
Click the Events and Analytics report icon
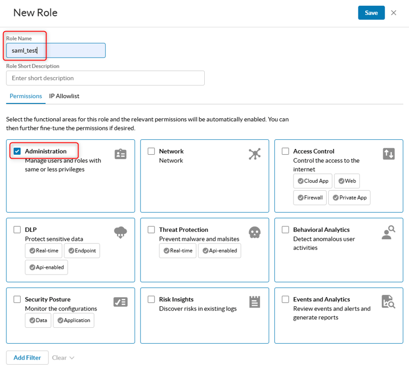388,302
